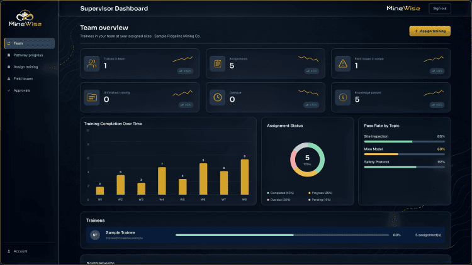Click the Assignments trend percentage badge
This screenshot has width=472, height=265.
(312, 71)
